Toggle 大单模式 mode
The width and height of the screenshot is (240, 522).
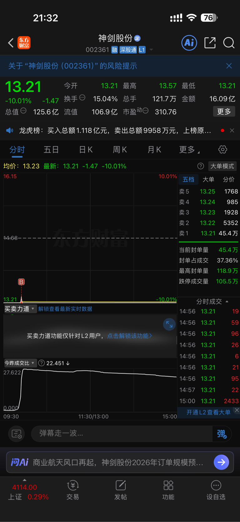tap(222, 166)
